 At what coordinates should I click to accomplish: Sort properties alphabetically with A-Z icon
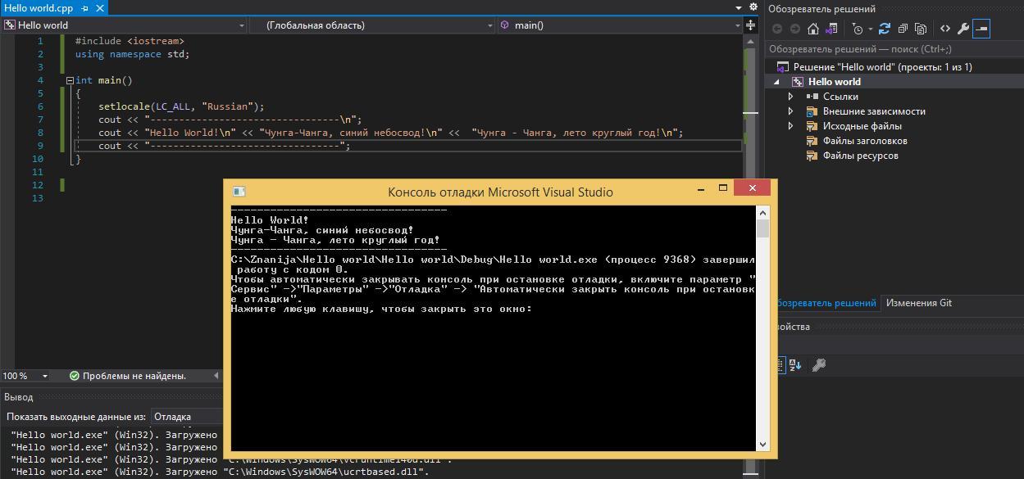pos(795,365)
